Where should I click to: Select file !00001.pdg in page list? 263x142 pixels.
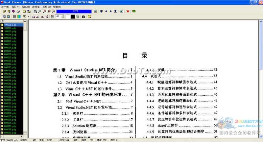(12, 25)
